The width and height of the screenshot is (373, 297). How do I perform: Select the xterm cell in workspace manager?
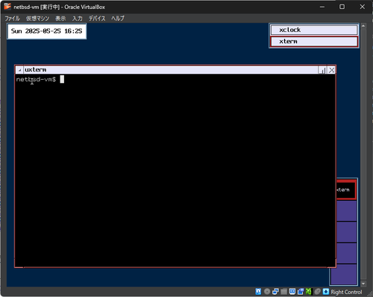click(x=346, y=190)
